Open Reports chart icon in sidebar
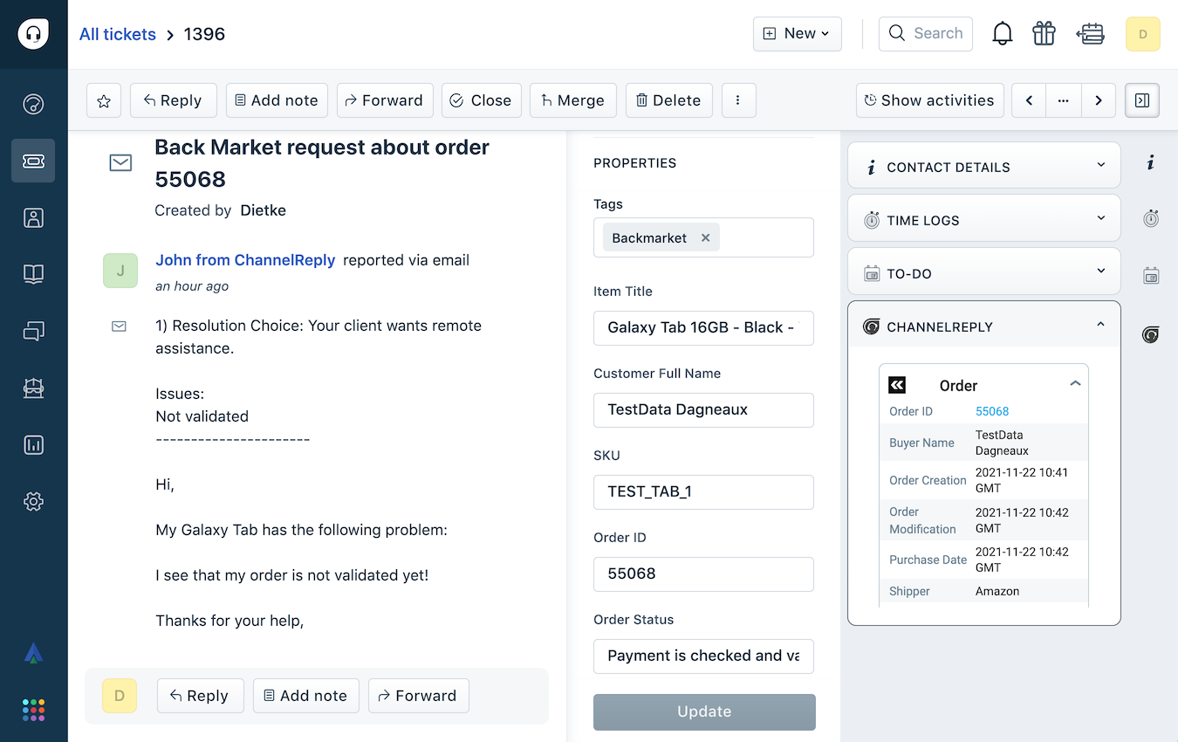This screenshot has height=742, width=1178. pos(33,445)
